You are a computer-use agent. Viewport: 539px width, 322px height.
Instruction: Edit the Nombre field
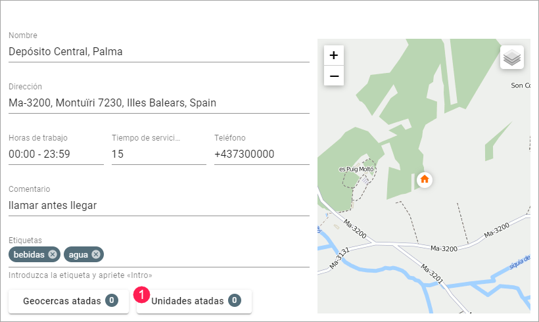158,51
